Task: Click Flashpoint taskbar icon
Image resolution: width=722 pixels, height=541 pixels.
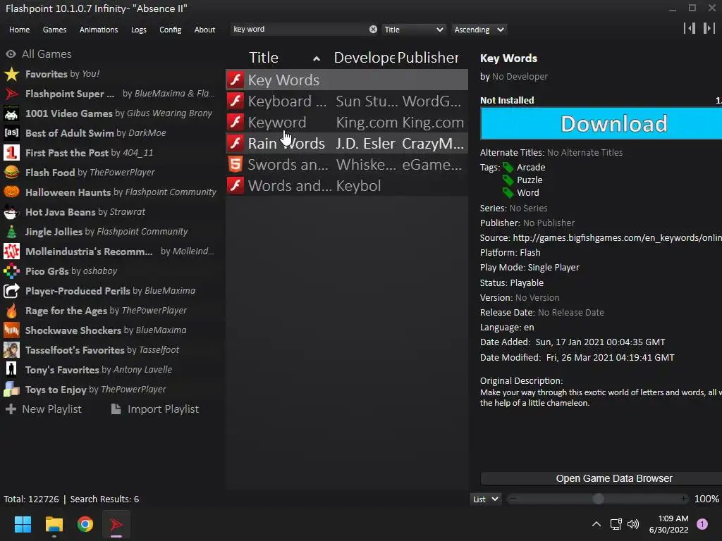Action: (116, 524)
